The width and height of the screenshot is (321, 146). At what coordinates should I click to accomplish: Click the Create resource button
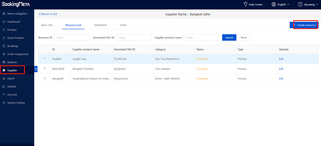tap(305, 25)
